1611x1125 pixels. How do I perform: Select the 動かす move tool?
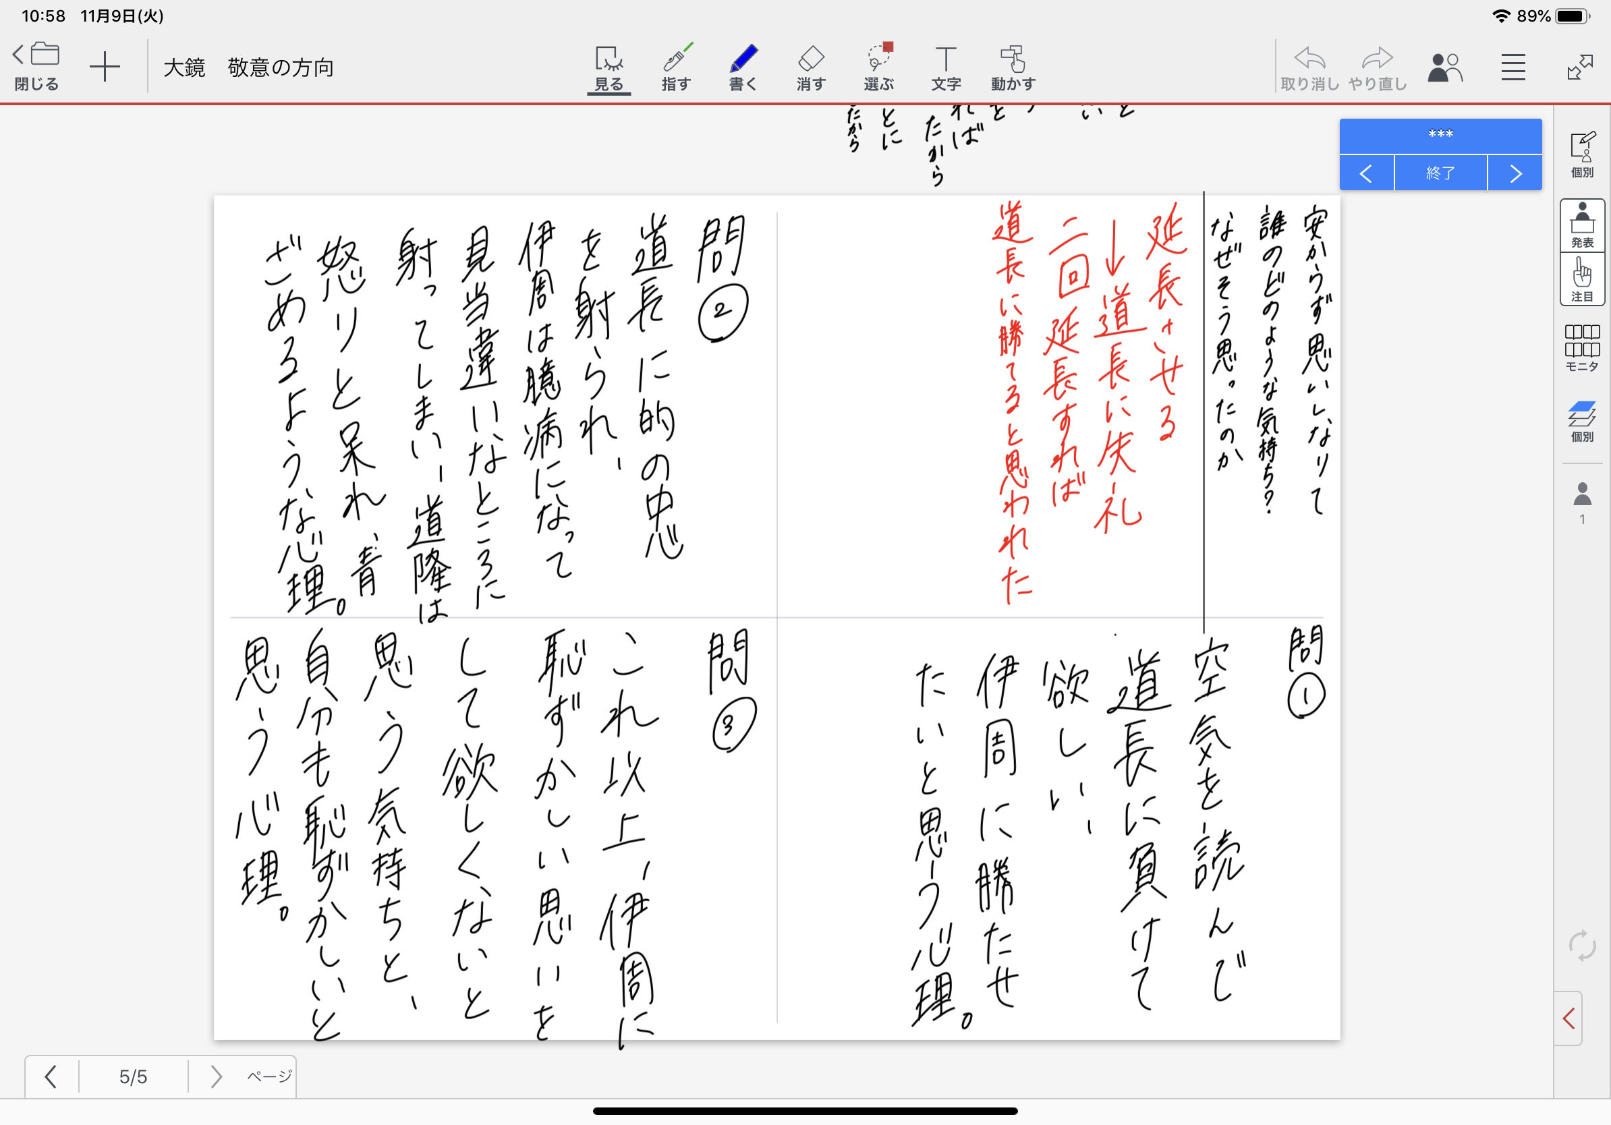coord(1013,68)
